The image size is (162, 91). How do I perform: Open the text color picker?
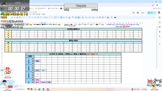(69, 17)
